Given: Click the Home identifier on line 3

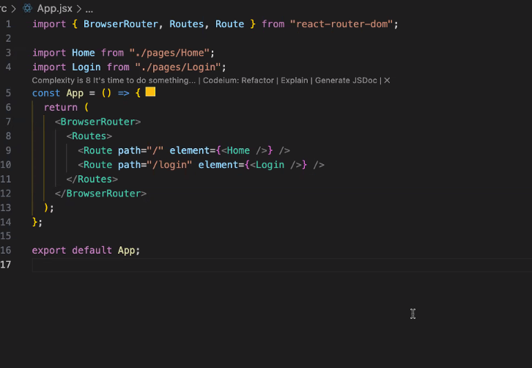Looking at the screenshot, I should [83, 53].
